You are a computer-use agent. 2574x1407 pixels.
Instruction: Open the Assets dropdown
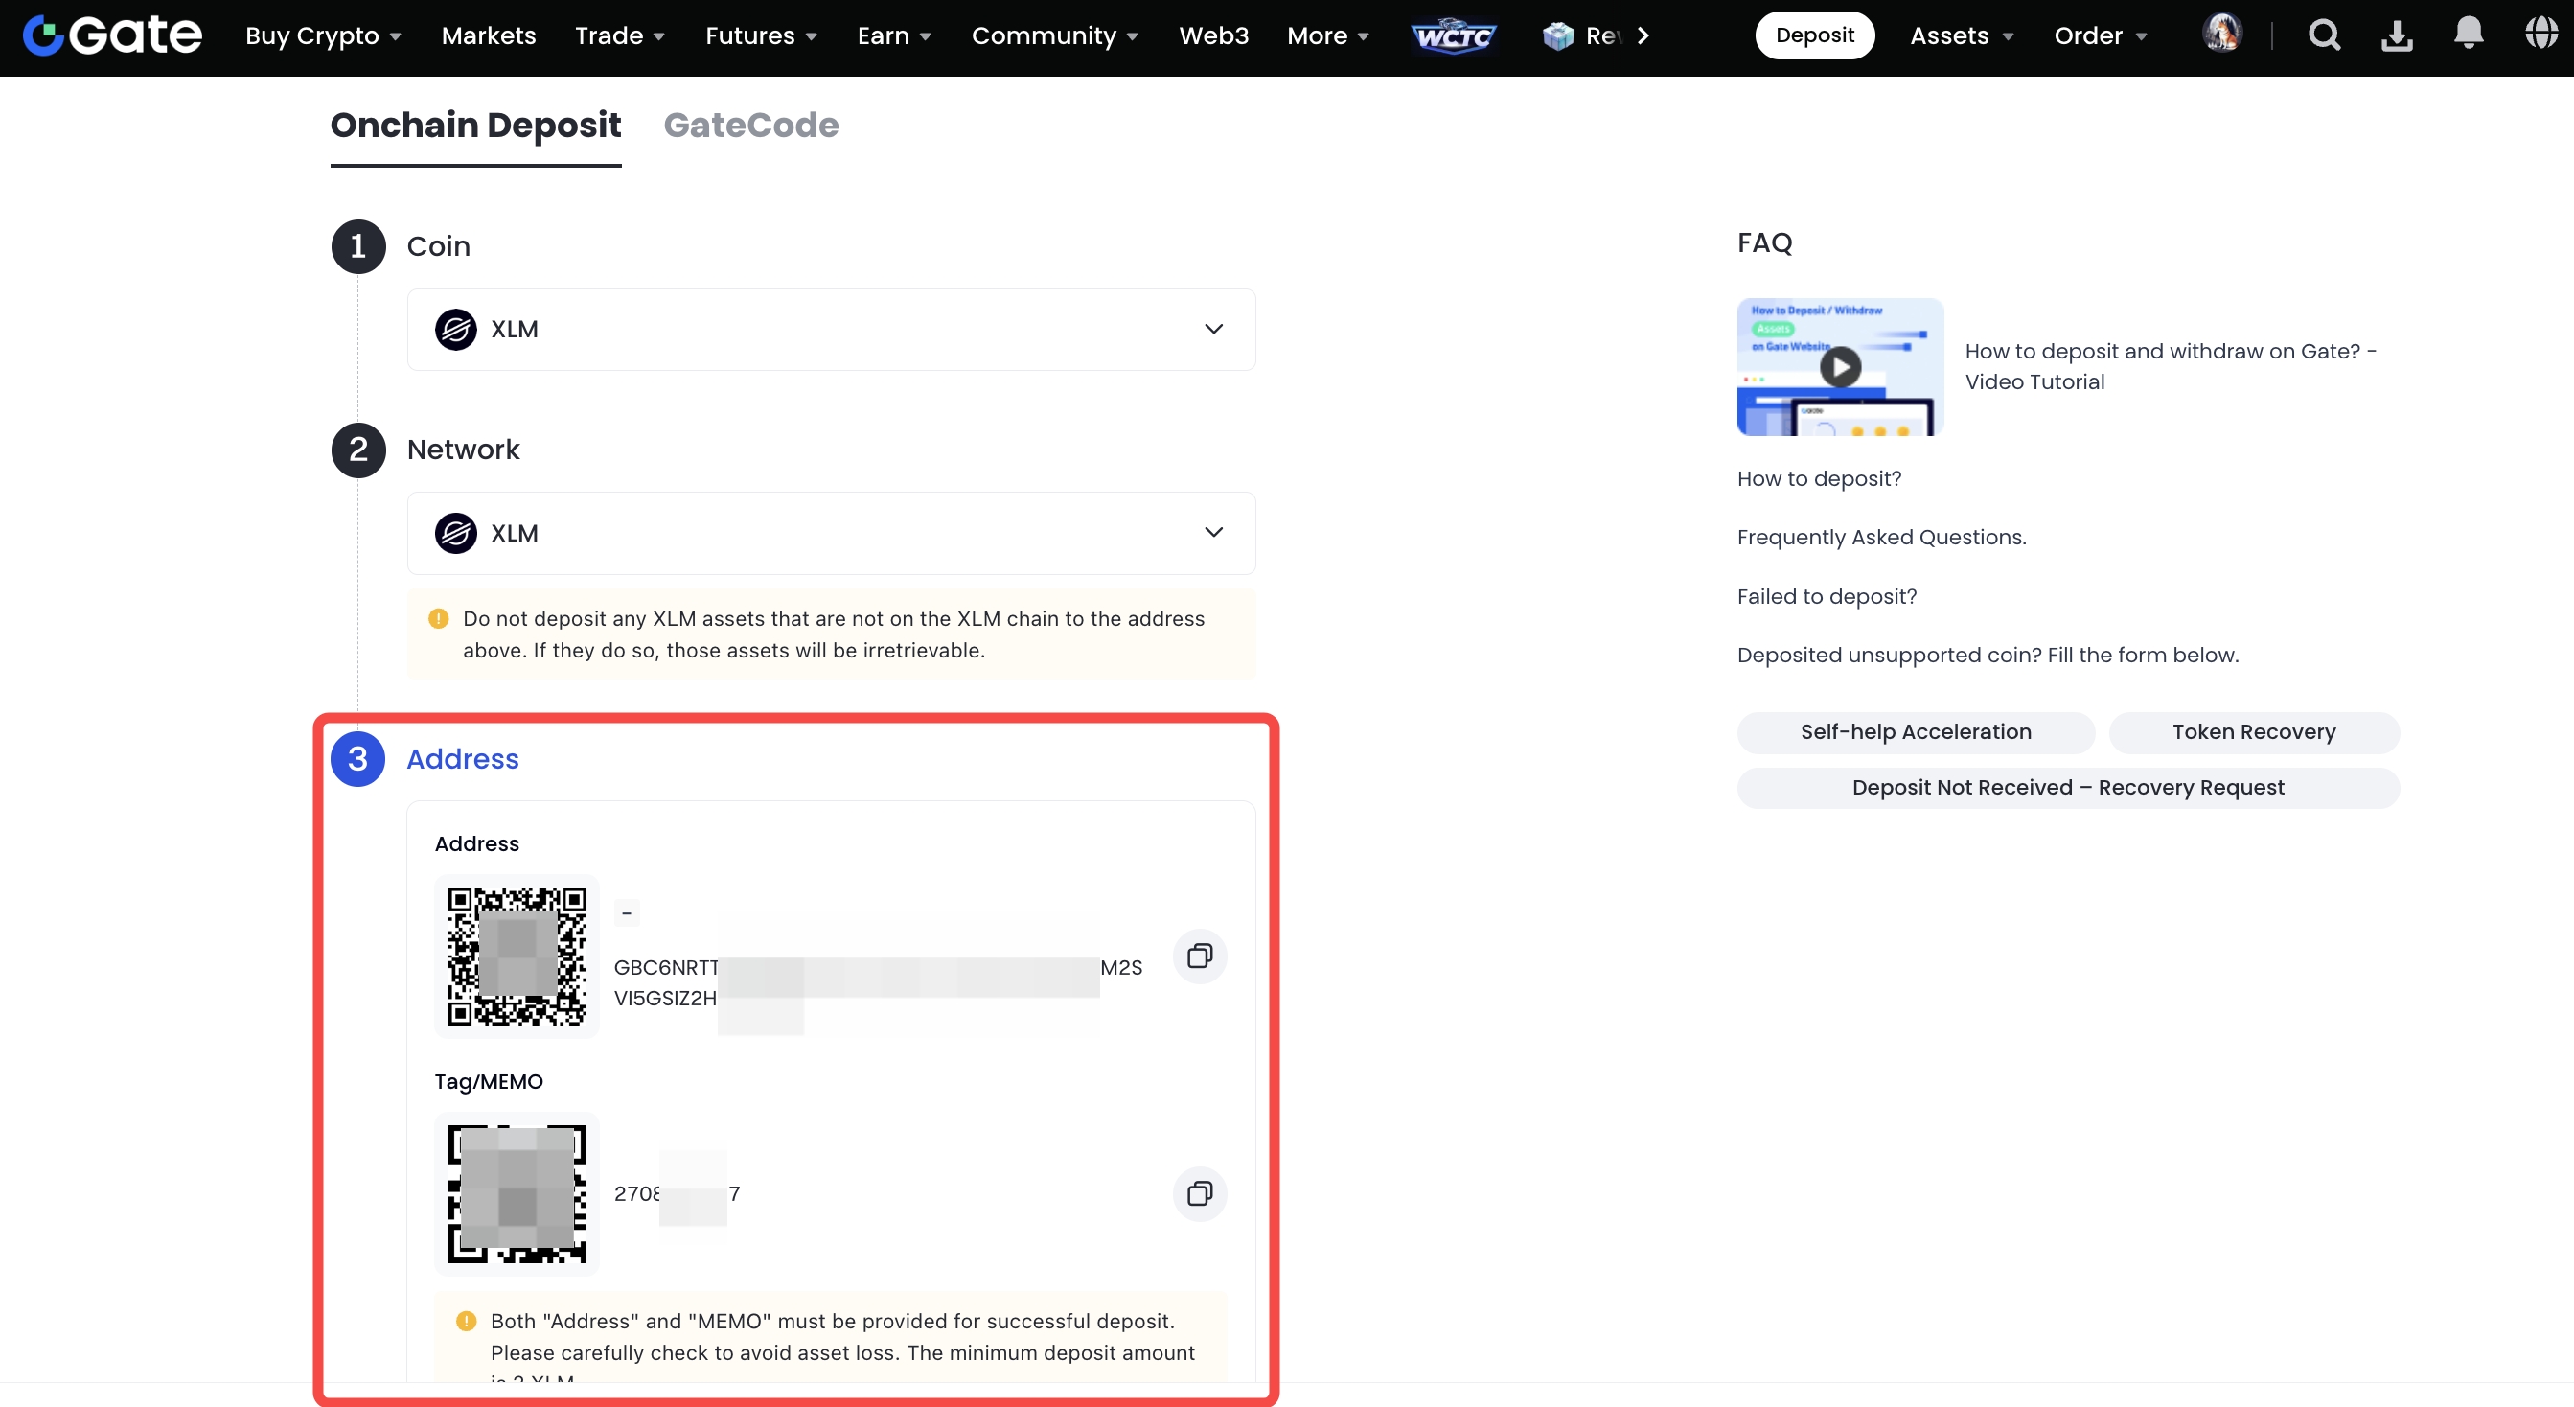click(1961, 36)
